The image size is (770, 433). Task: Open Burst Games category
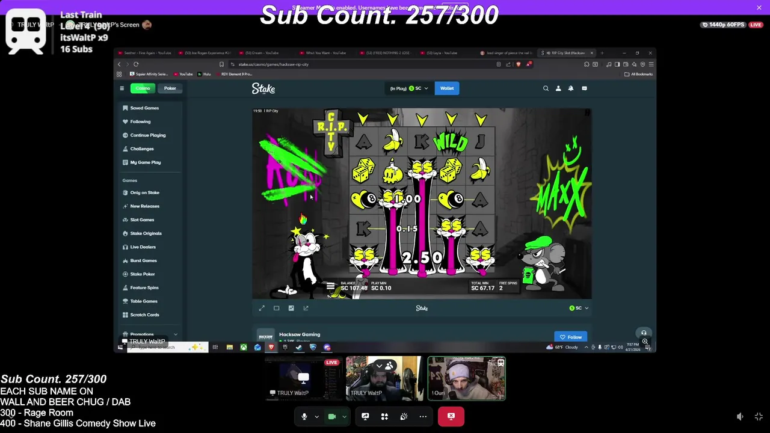click(143, 260)
